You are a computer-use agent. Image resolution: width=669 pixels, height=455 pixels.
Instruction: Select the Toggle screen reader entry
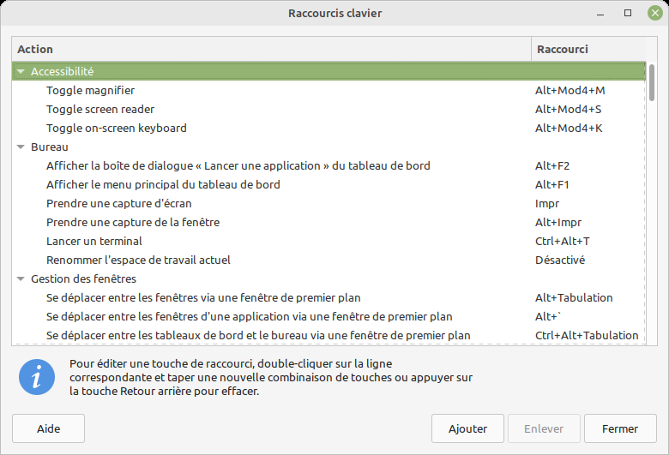tap(100, 110)
